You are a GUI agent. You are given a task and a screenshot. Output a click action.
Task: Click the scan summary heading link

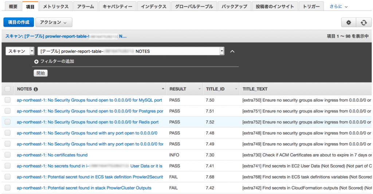coord(66,36)
